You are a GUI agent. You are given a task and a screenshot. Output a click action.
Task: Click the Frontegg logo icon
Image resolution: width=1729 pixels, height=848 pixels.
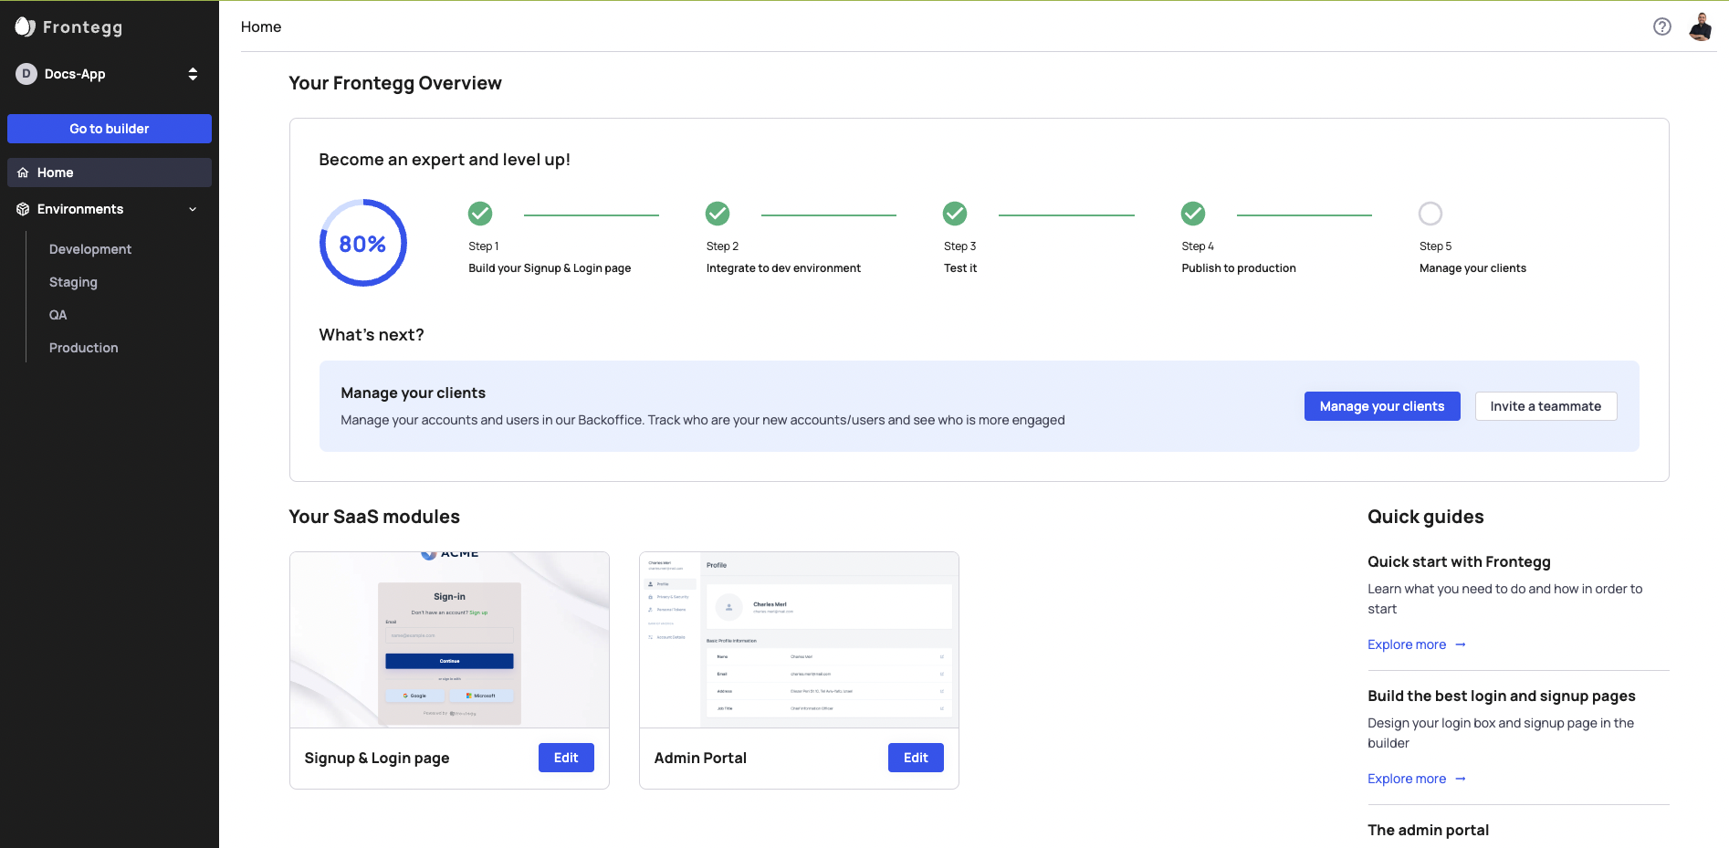tap(26, 27)
